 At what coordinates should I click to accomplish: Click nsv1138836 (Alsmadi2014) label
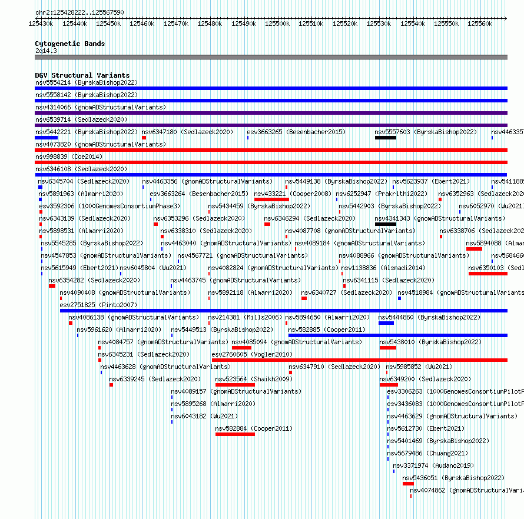(x=383, y=268)
